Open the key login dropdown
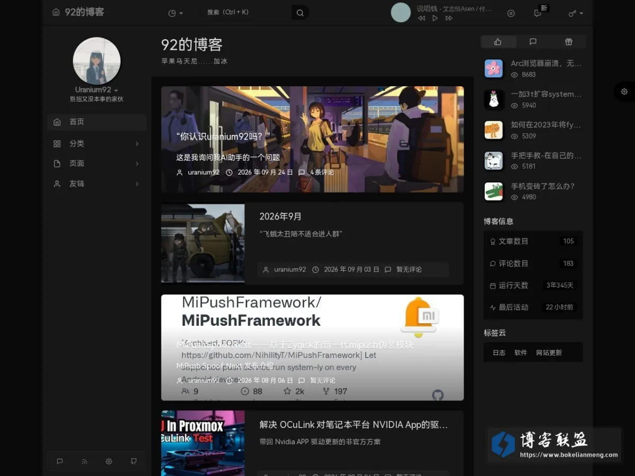Viewport: 635px width, 476px height. [576, 13]
